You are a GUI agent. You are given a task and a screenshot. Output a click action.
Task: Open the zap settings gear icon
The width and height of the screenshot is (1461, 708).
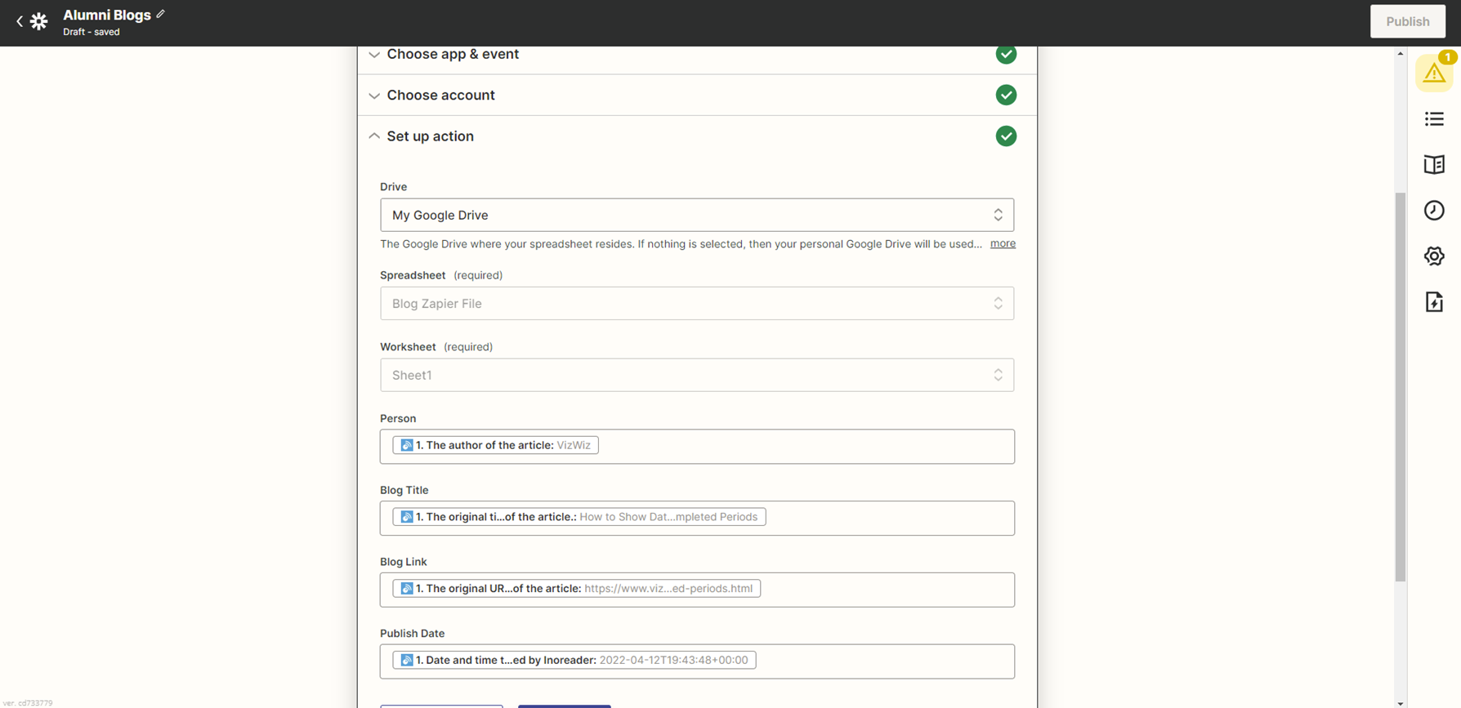(x=1434, y=256)
